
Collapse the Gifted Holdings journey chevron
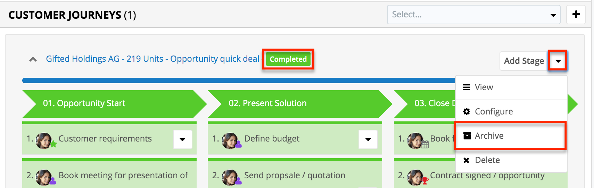[x=33, y=59]
